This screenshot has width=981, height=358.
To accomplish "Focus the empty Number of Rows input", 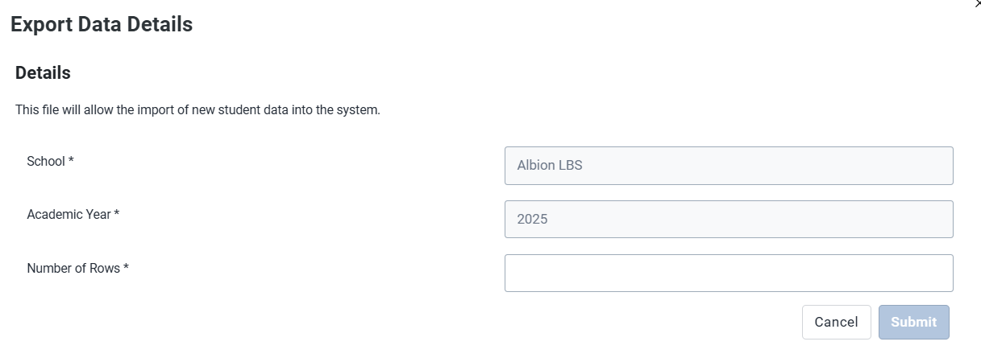I will [729, 273].
